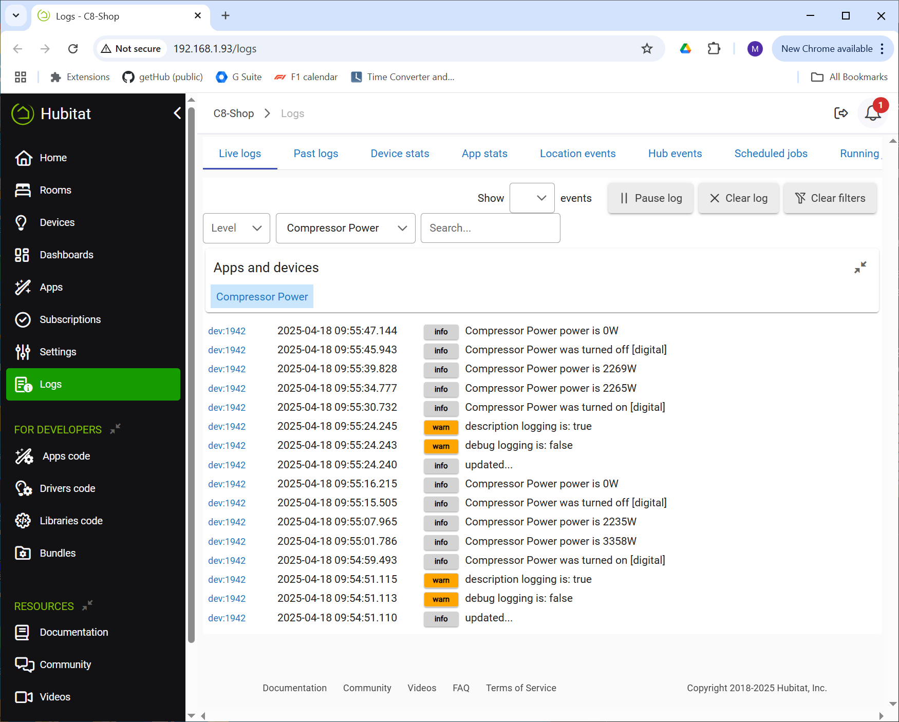
Task: Open the FAQ footer link
Action: click(461, 688)
